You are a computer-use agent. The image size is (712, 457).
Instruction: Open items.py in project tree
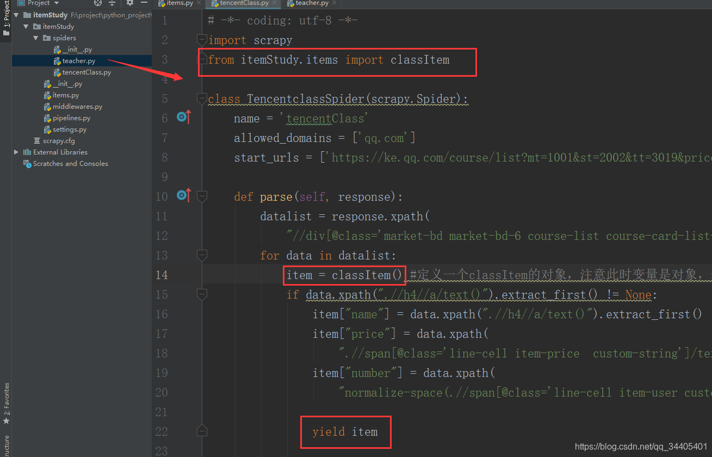click(66, 95)
